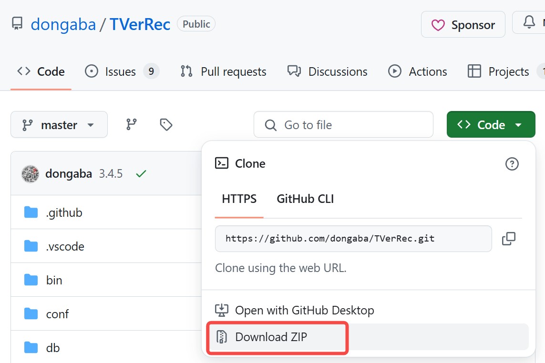
Task: Click the Sponsor button
Action: tap(463, 24)
